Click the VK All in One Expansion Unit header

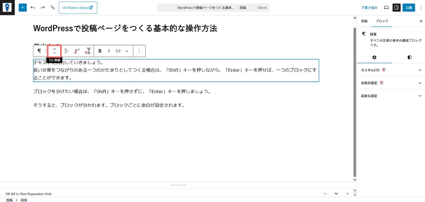(28, 194)
